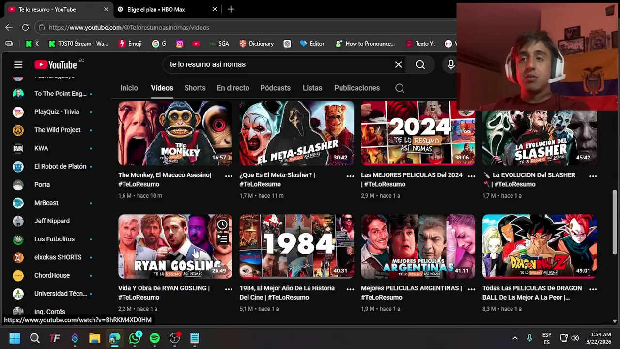The width and height of the screenshot is (620, 349).
Task: Open options for the 1984 video
Action: pyautogui.click(x=350, y=289)
